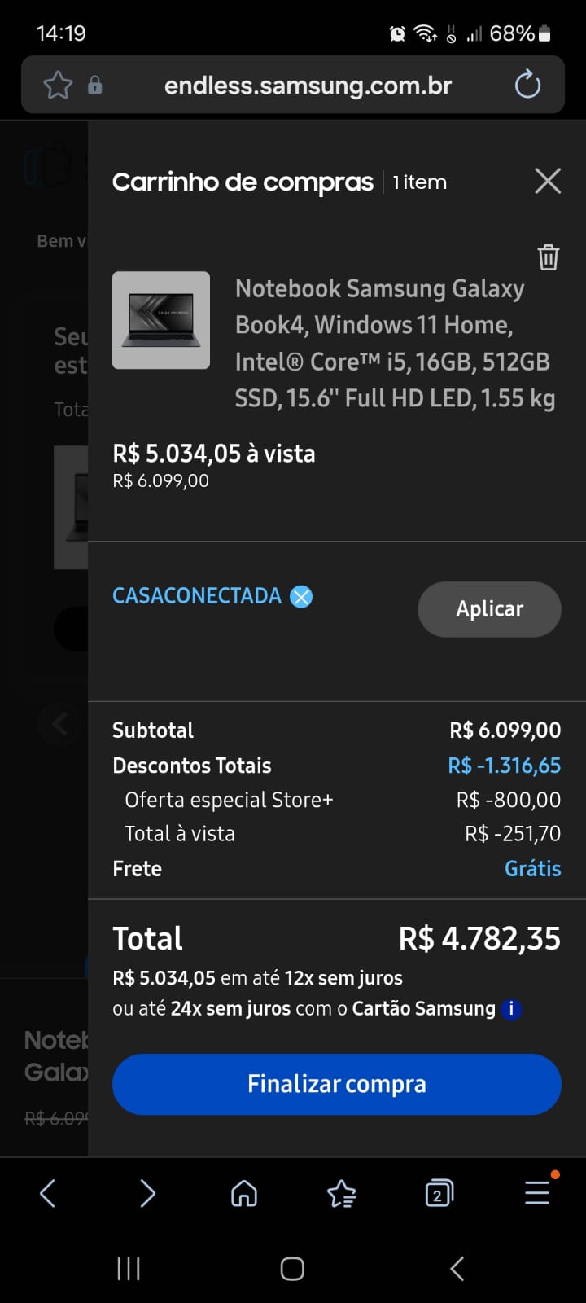Open browser bookmarks list
The image size is (586, 1303).
click(341, 1194)
